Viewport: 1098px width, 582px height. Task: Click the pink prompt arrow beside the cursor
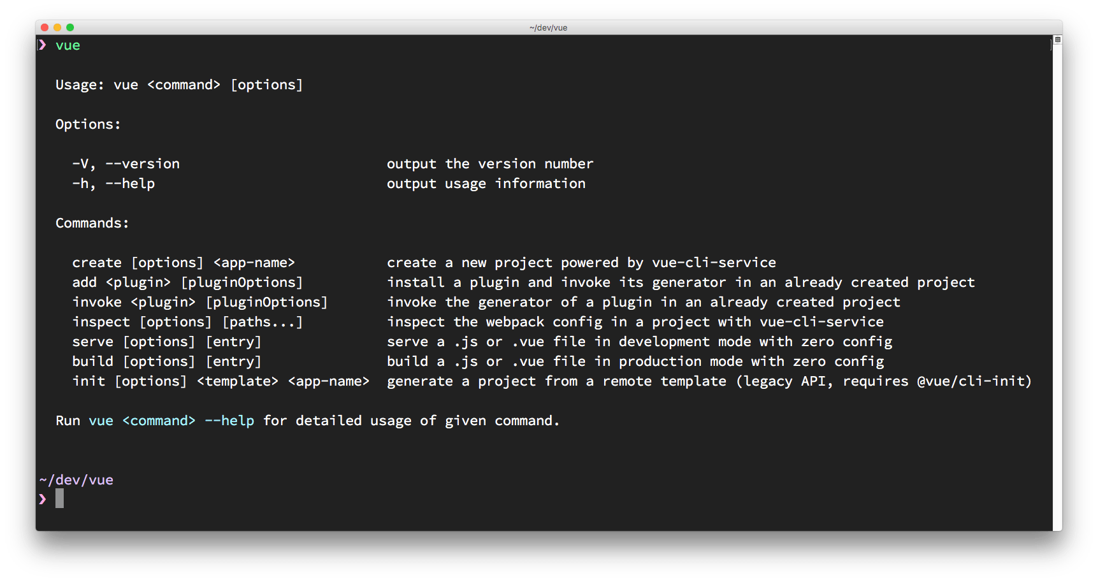click(42, 499)
